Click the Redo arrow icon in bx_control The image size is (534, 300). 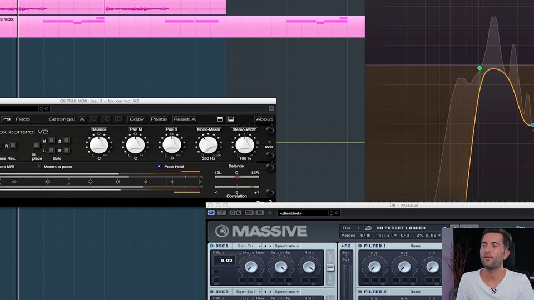[7, 119]
